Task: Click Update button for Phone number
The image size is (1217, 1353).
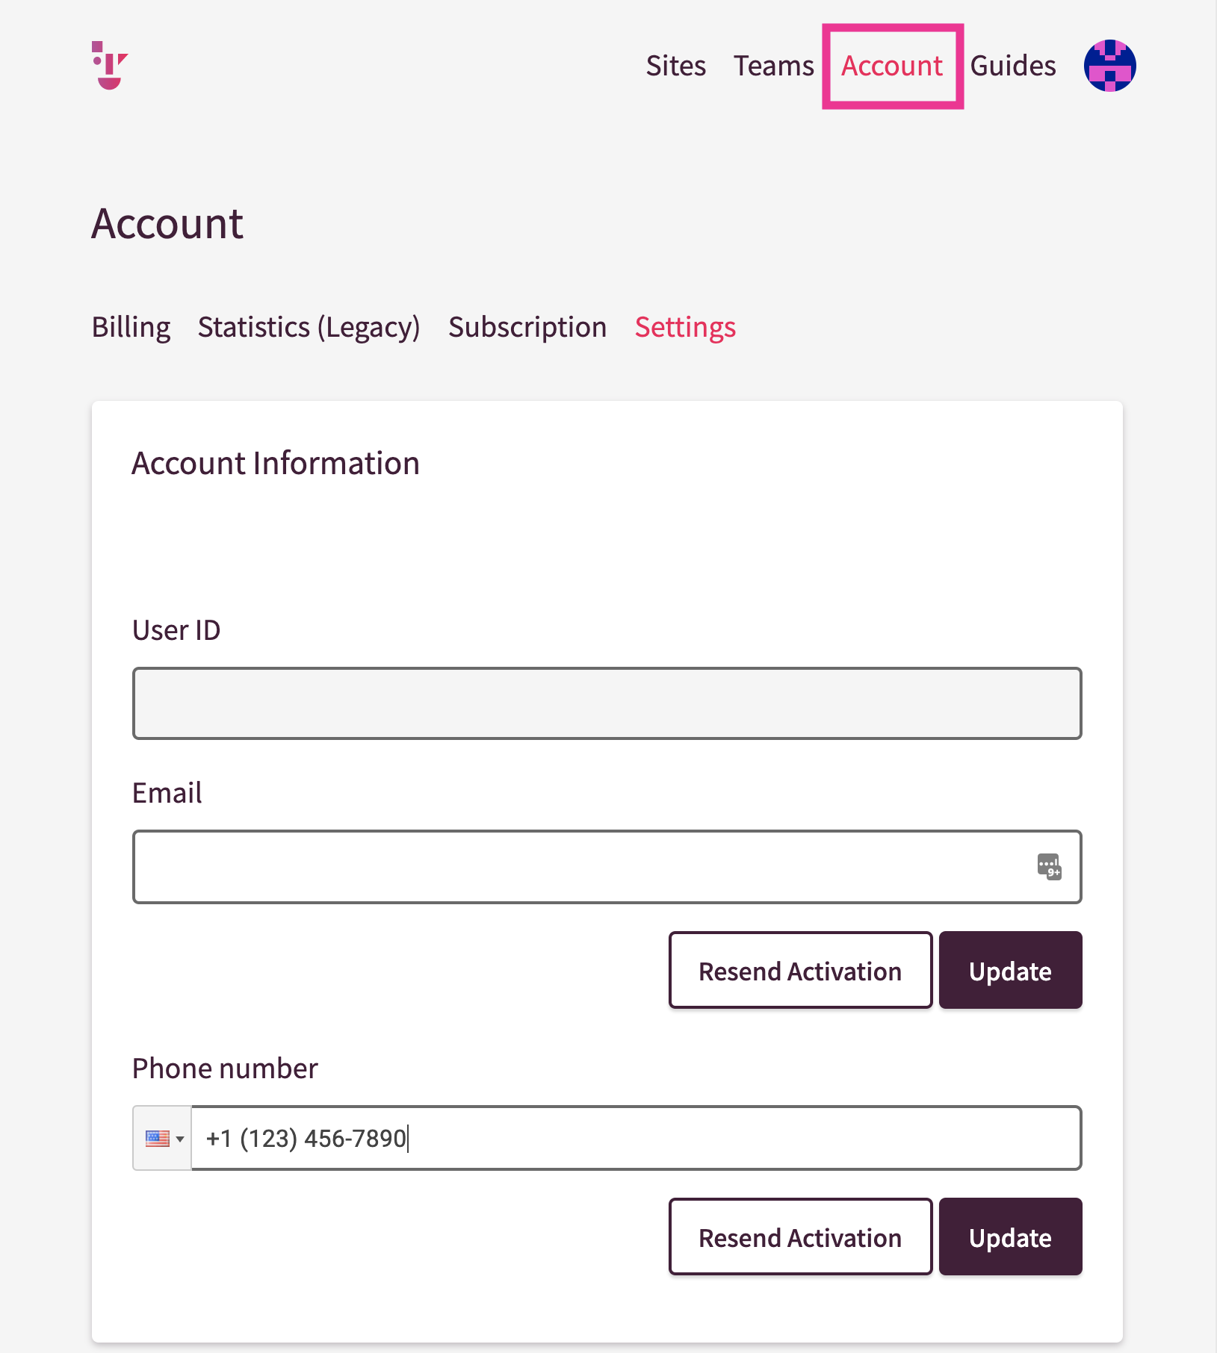Action: click(1010, 1237)
